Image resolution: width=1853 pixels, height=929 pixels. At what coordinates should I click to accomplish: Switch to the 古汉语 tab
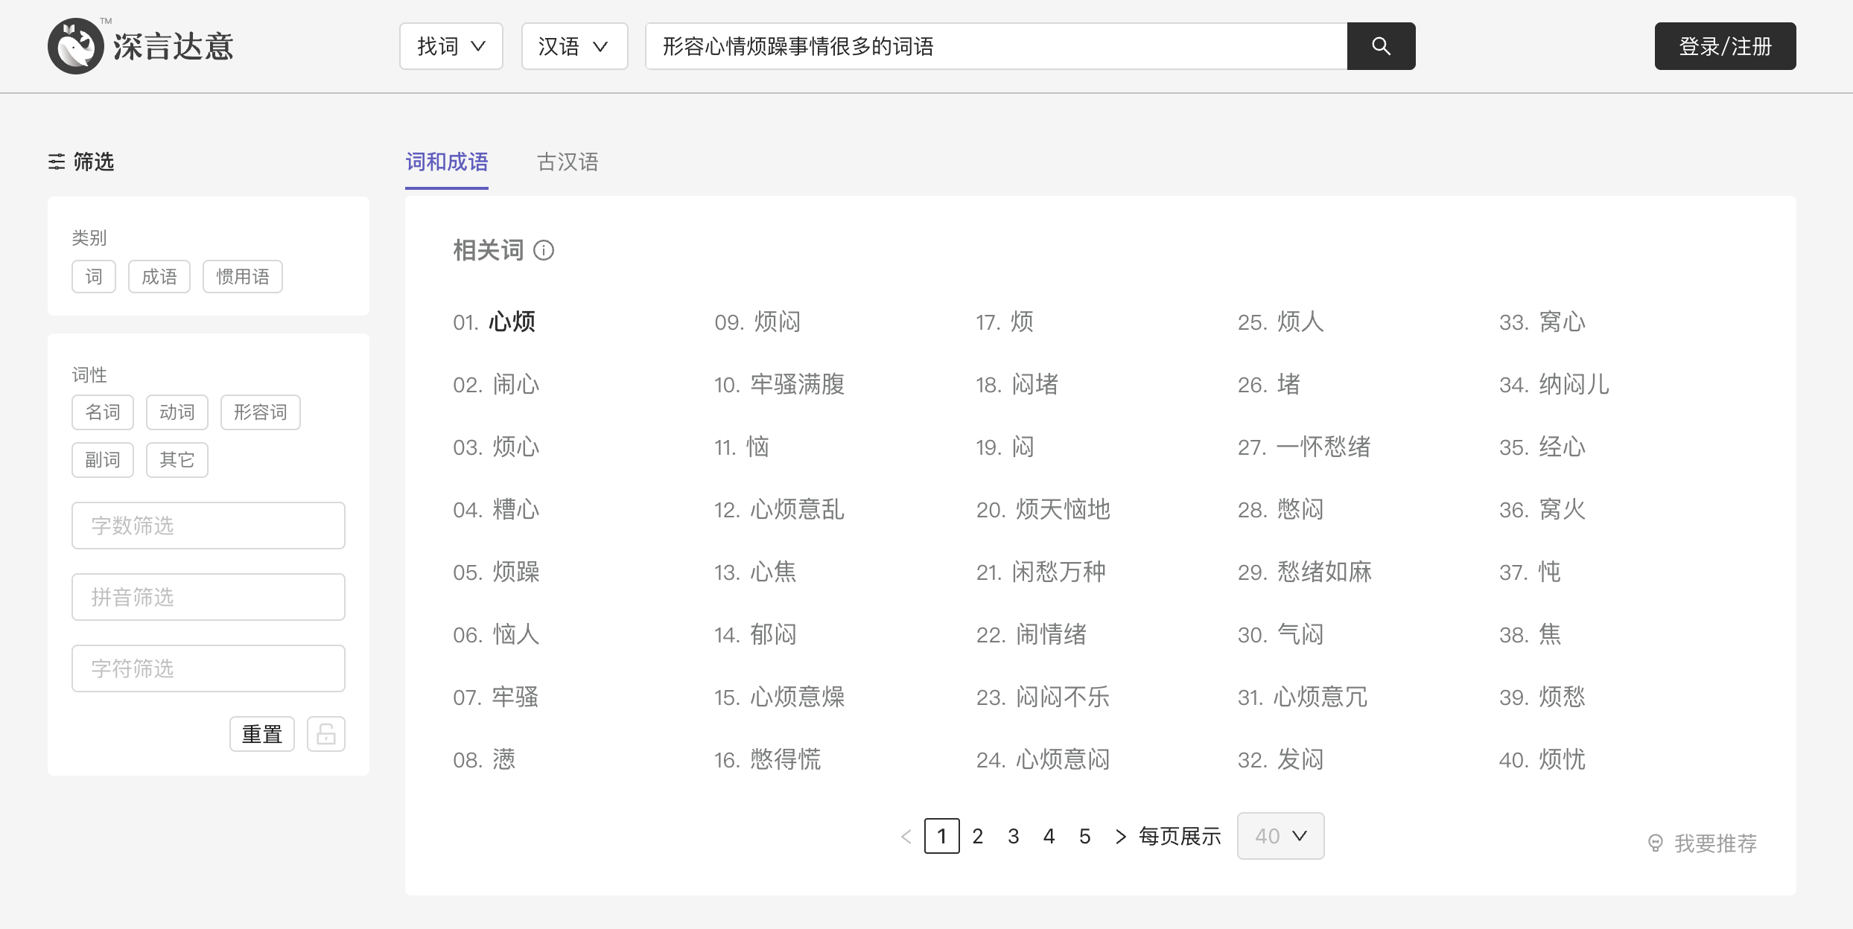tap(567, 163)
